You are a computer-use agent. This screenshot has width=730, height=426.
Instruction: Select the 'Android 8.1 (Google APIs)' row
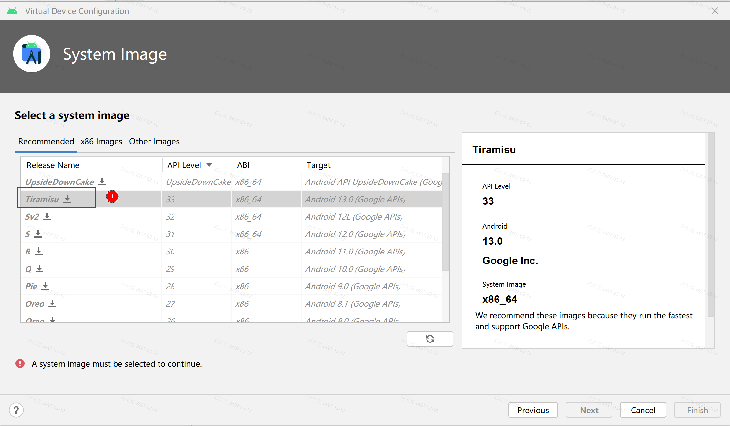231,303
